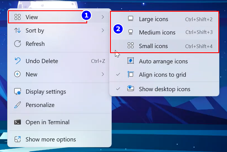Click the Show more options icon

click(18, 139)
